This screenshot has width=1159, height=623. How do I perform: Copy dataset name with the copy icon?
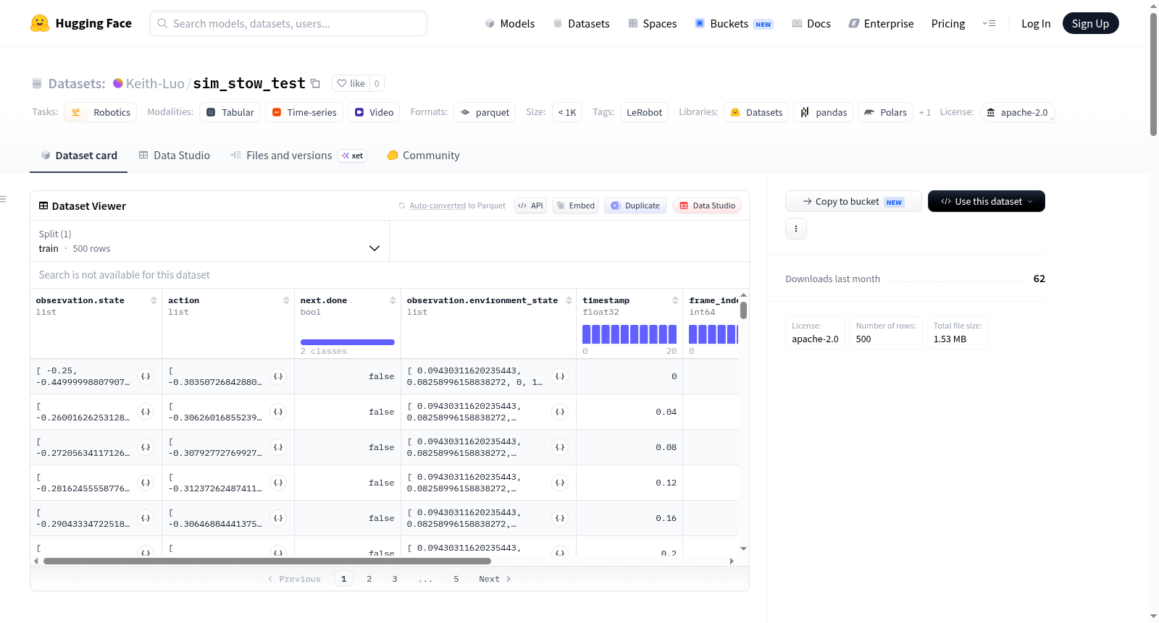(315, 83)
